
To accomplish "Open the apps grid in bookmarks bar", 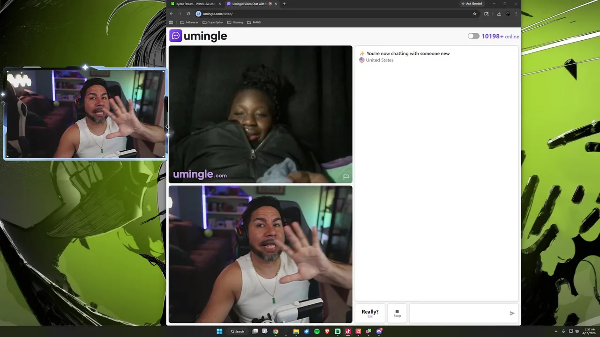I will coord(171,22).
